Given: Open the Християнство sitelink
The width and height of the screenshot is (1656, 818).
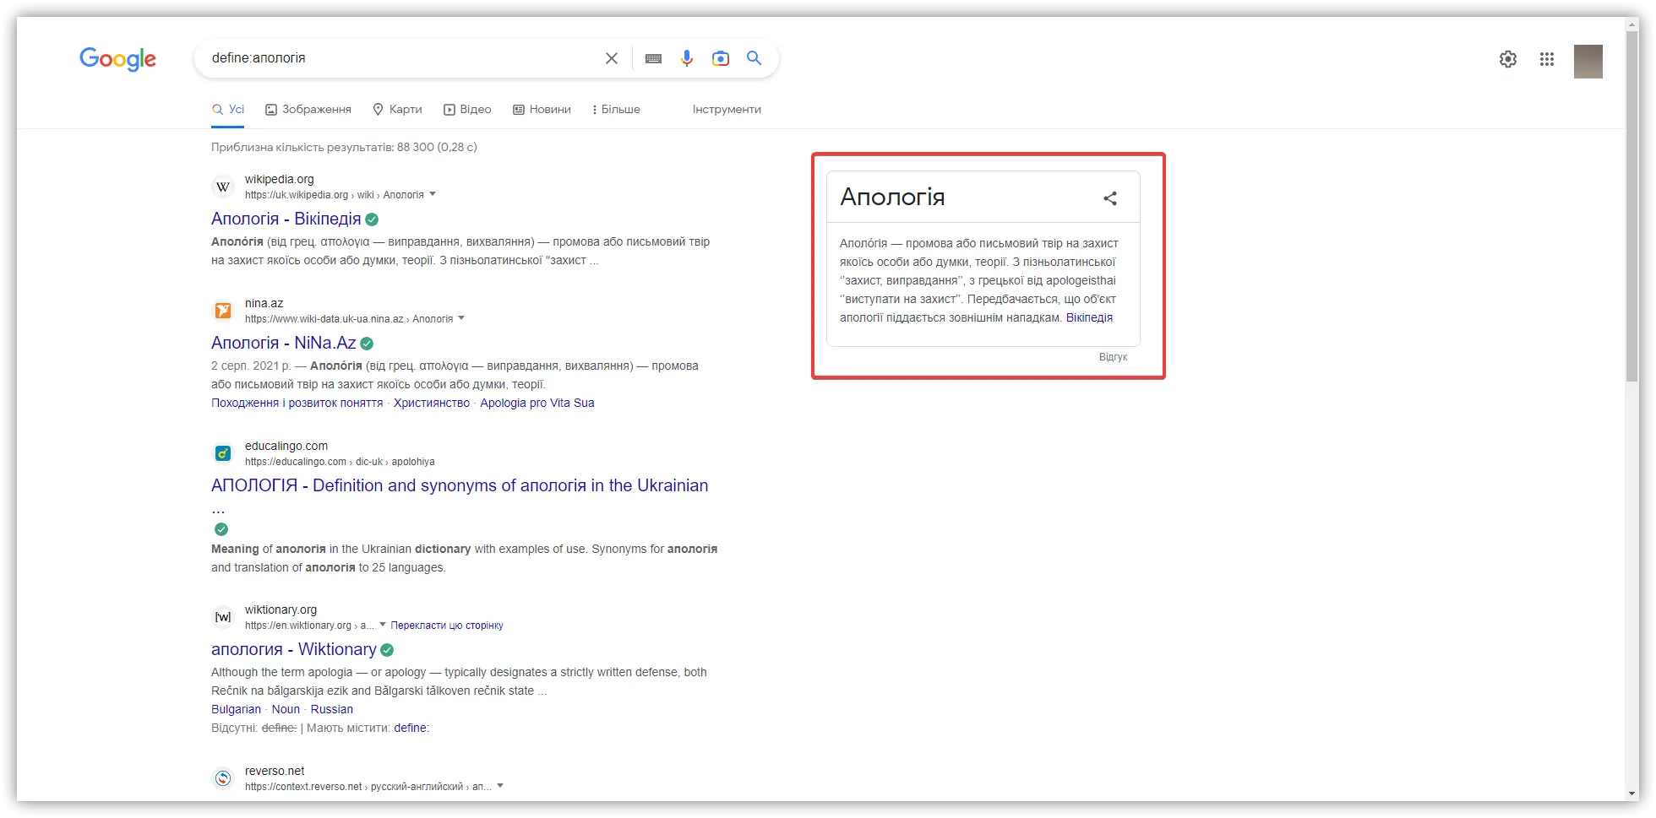Looking at the screenshot, I should 432,404.
